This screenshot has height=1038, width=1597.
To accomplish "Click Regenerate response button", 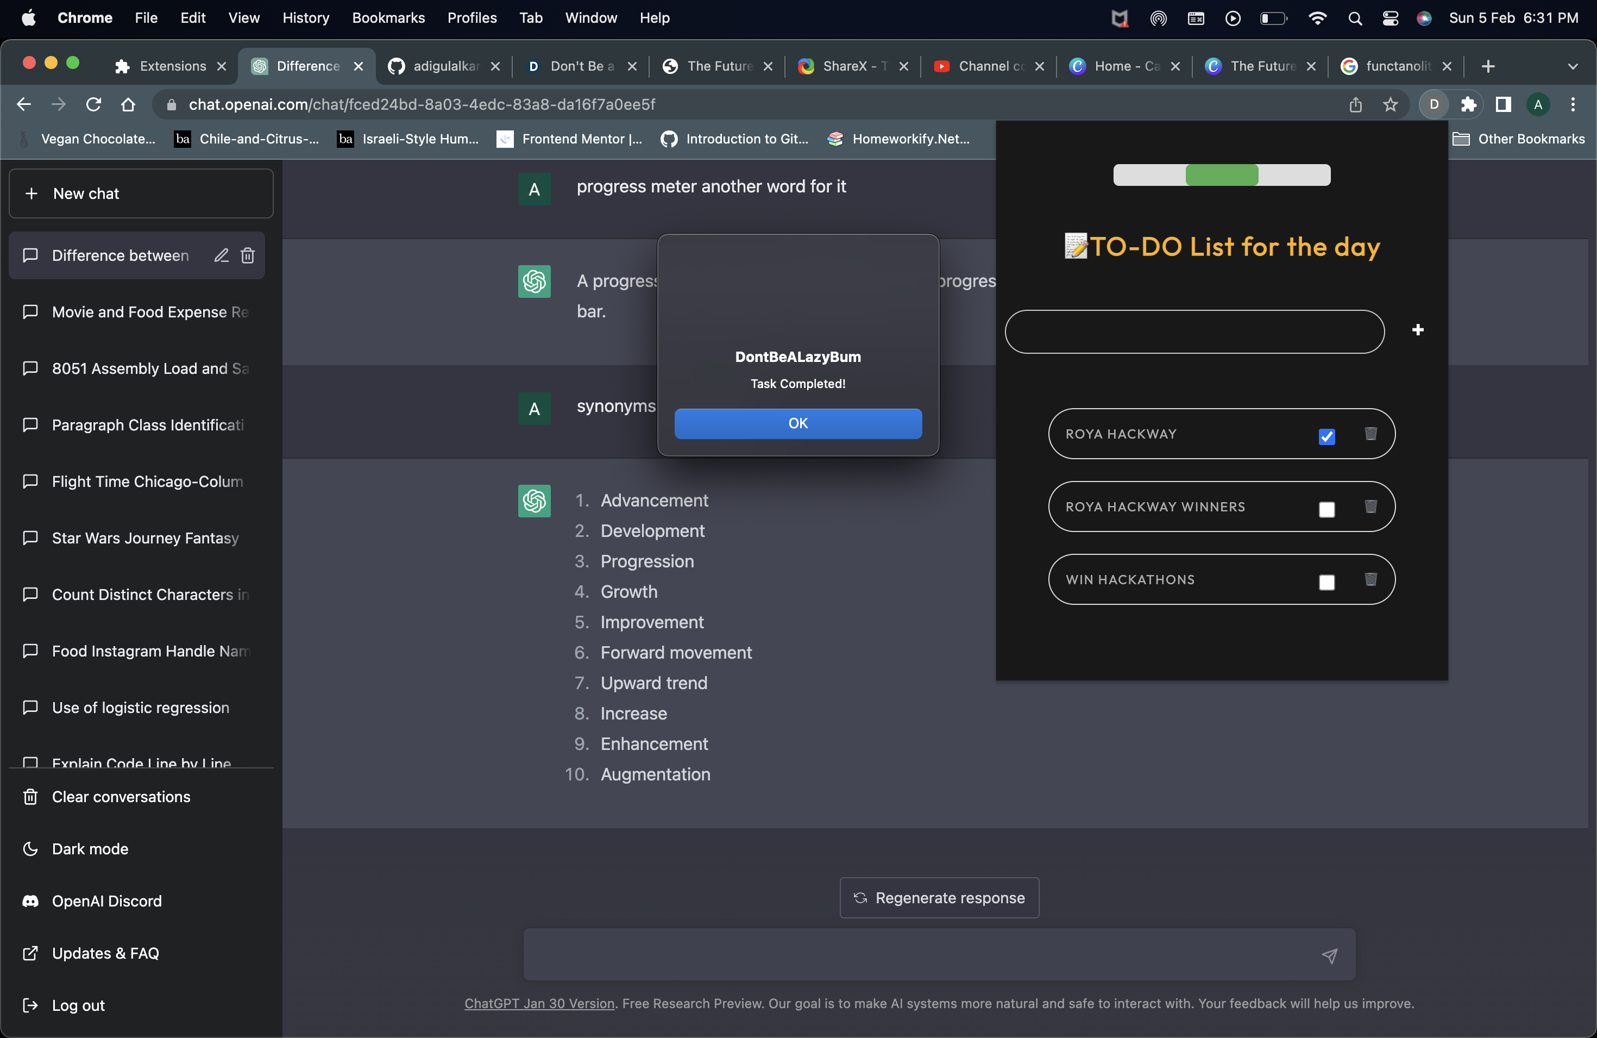I will 939,898.
